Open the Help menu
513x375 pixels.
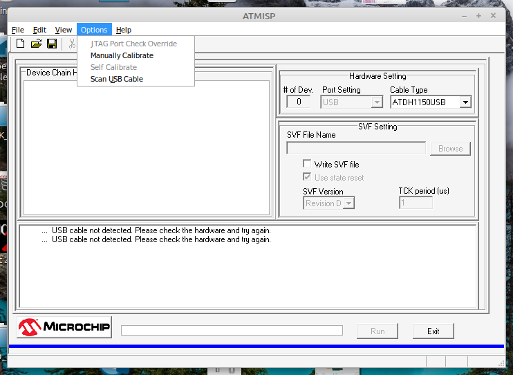tap(124, 30)
